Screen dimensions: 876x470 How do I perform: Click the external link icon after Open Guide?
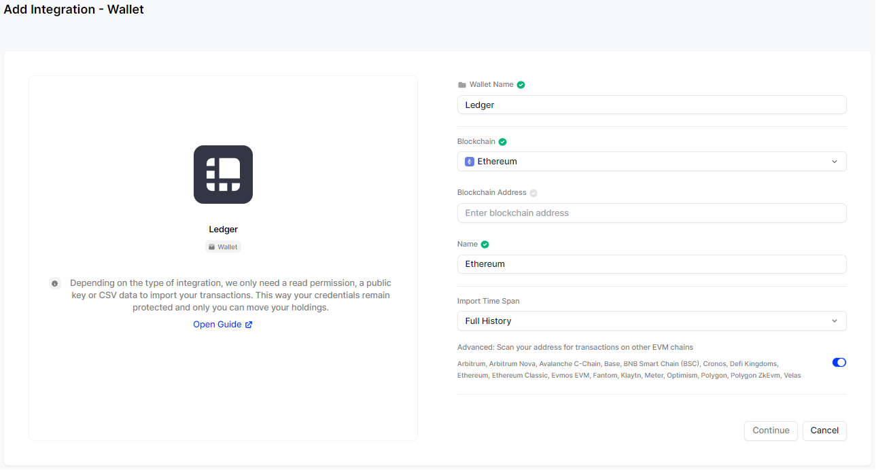click(x=249, y=325)
